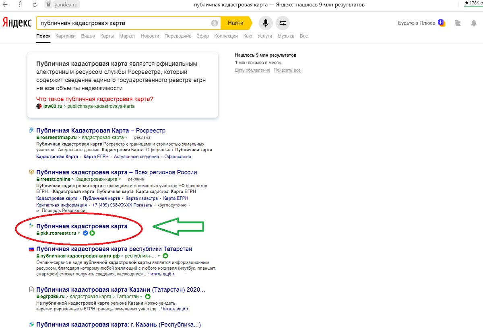The width and height of the screenshot is (483, 328).
Task: Click the purple Plus badge icon
Action: coord(442,23)
